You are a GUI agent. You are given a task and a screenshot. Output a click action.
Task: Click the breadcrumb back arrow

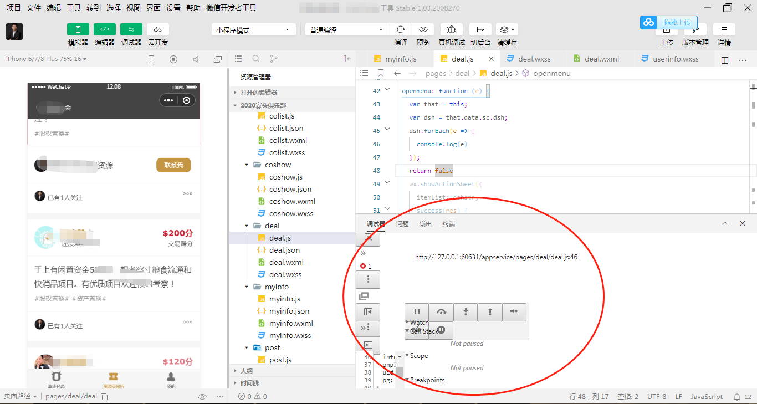point(397,73)
